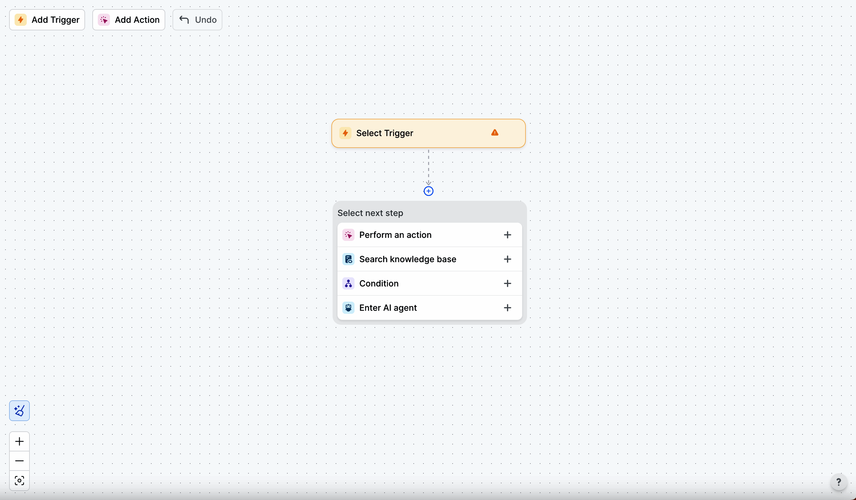Open the help question mark button
This screenshot has width=856, height=500.
click(838, 482)
